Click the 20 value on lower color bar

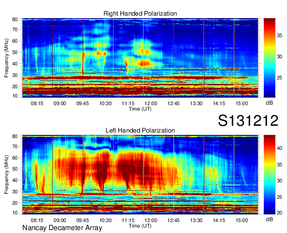[x=279, y=213]
